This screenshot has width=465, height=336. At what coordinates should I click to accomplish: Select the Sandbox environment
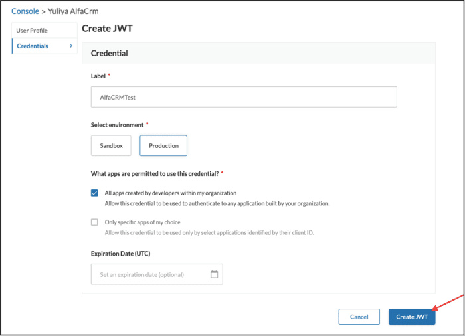111,145
